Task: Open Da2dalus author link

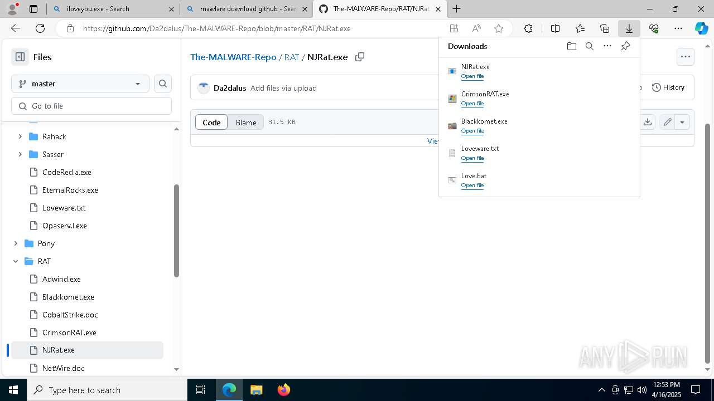Action: coord(230,88)
